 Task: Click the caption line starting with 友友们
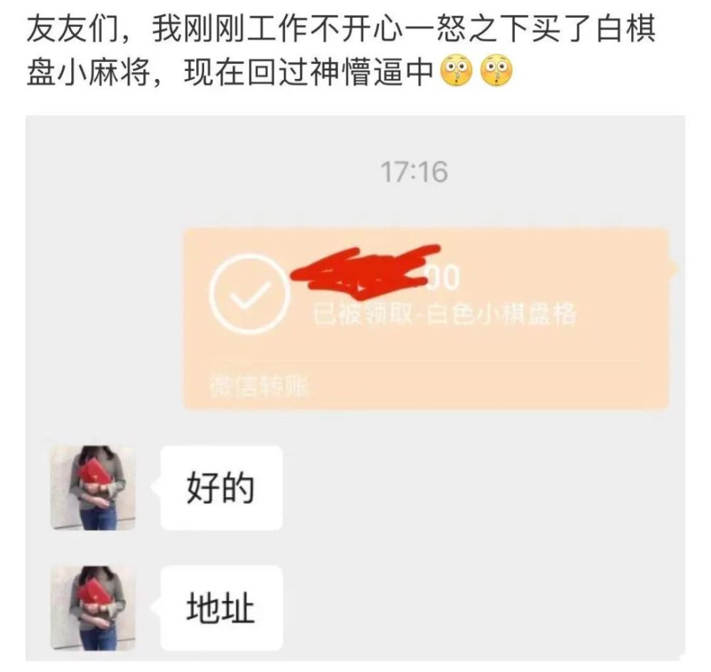pyautogui.click(x=341, y=29)
